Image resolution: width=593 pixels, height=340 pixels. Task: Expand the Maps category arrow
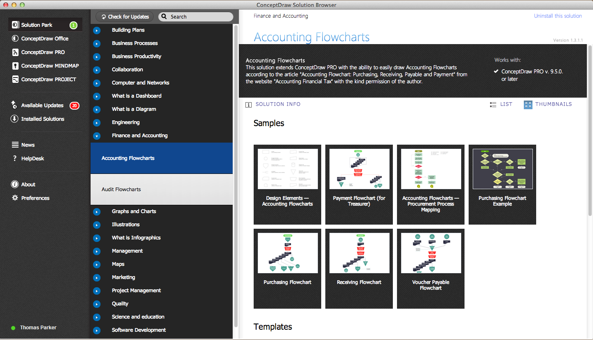97,265
